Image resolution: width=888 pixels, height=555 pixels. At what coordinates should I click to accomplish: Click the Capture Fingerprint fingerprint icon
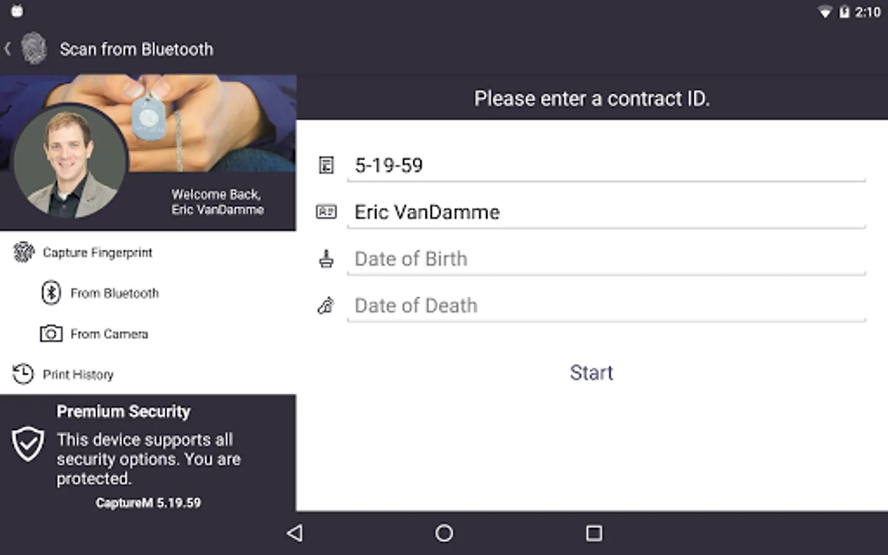(23, 252)
